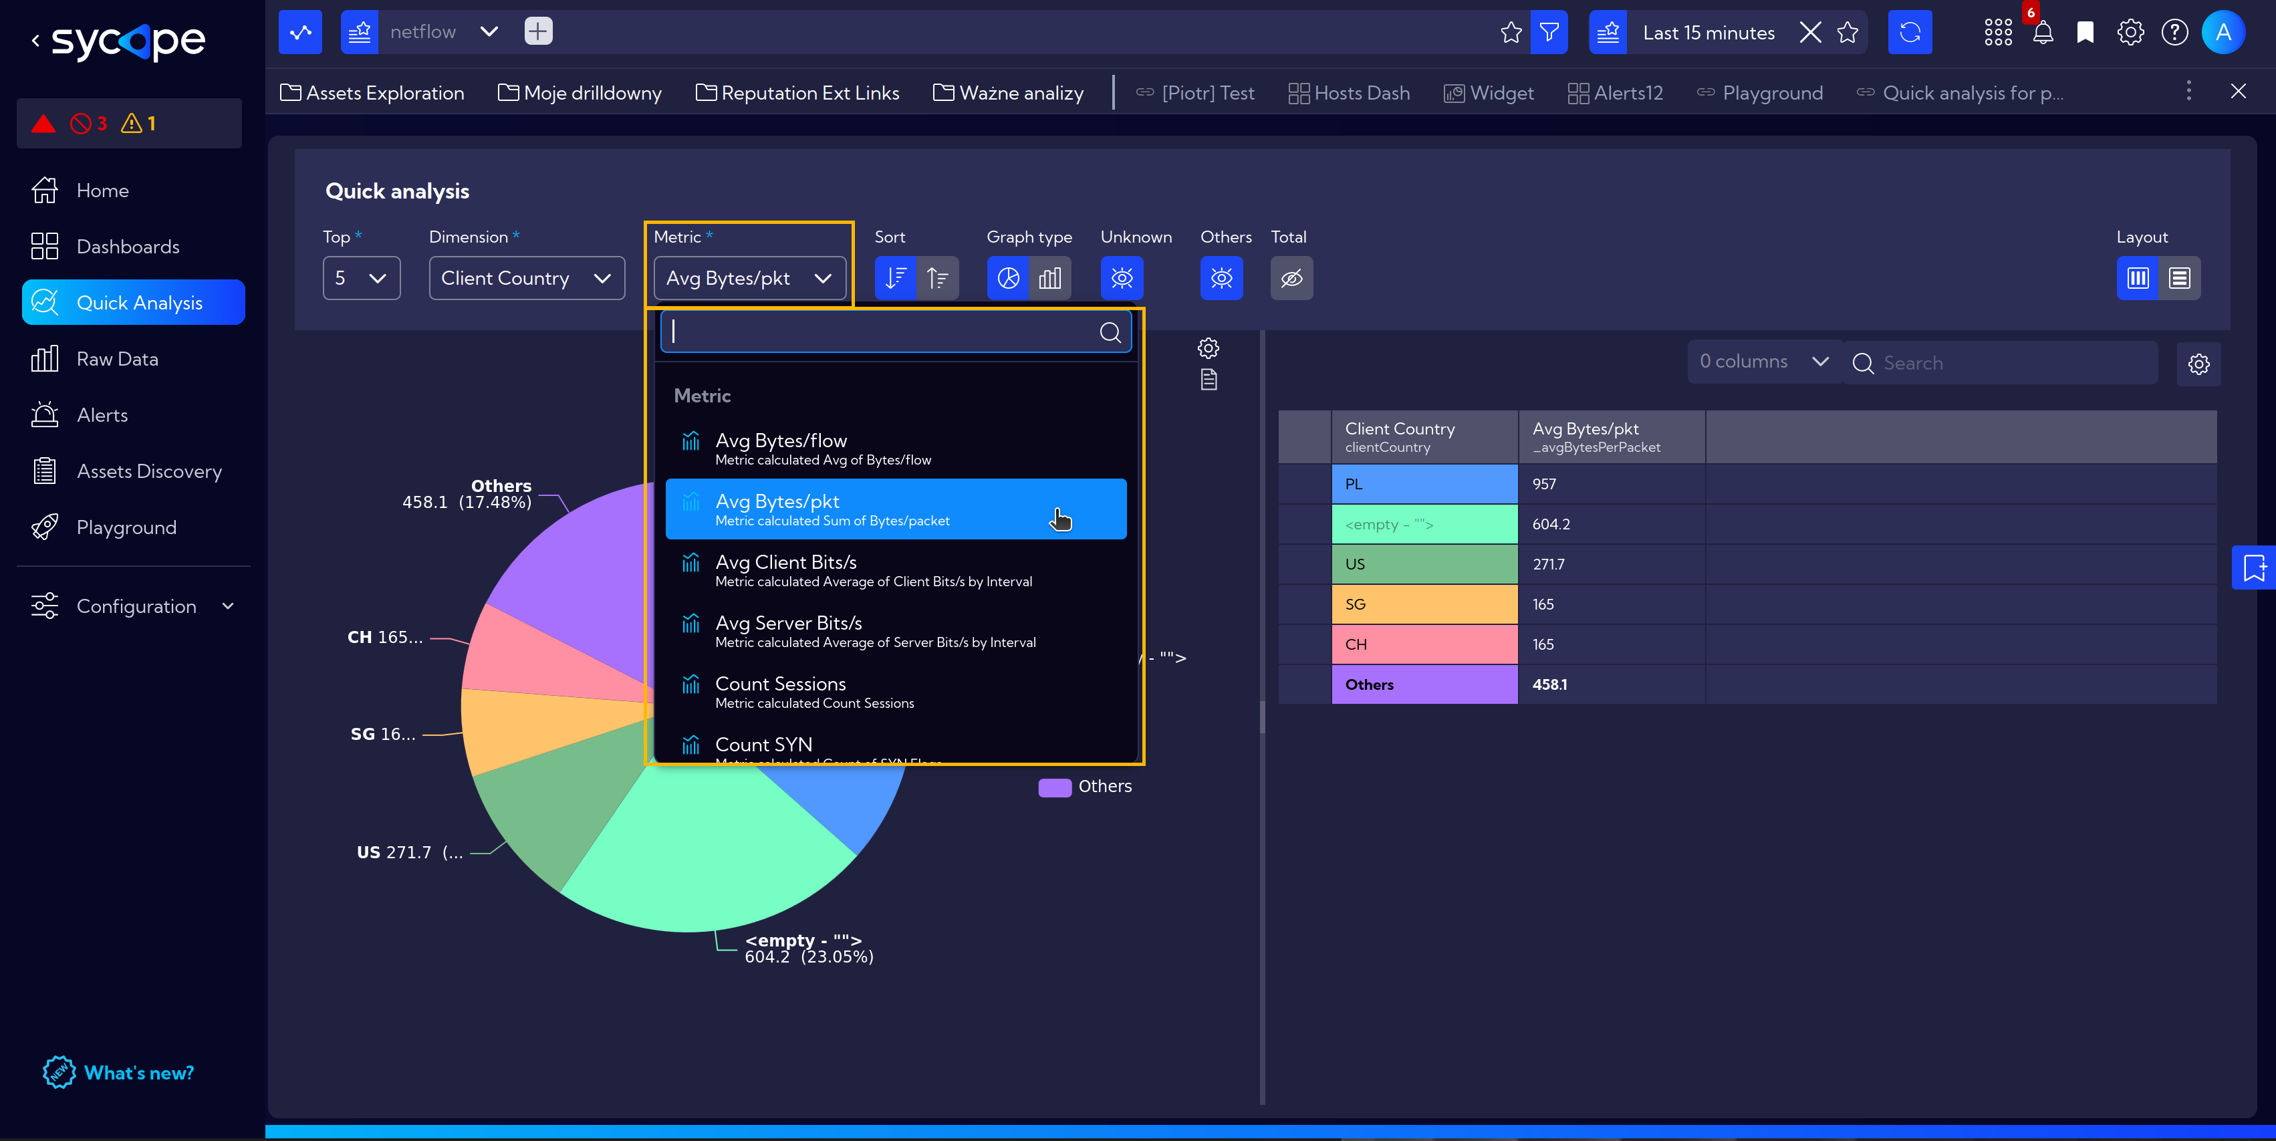This screenshot has width=2276, height=1141.
Task: Click the metric search field
Action: tap(895, 332)
